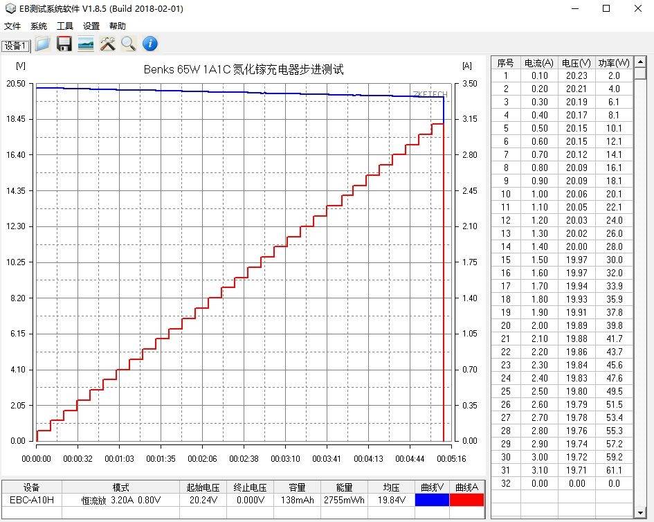Click the 2755mWh energy value
Viewport: 654px width, 522px height.
point(344,500)
